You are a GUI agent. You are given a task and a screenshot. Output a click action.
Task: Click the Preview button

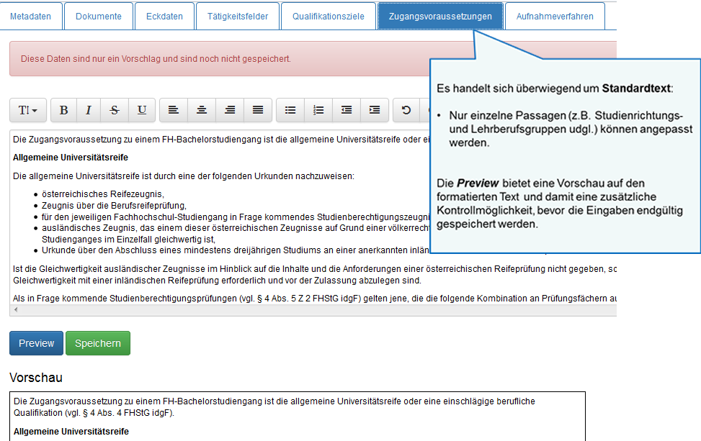pyautogui.click(x=35, y=343)
